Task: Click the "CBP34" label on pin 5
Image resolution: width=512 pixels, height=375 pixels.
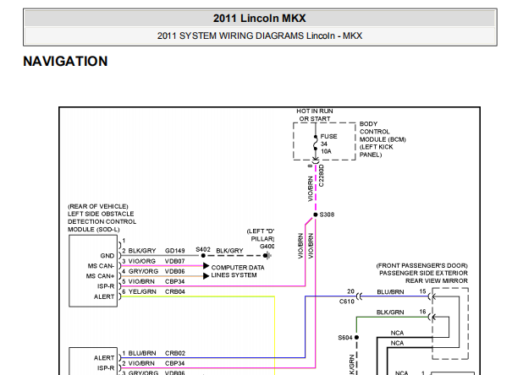Action: point(174,281)
